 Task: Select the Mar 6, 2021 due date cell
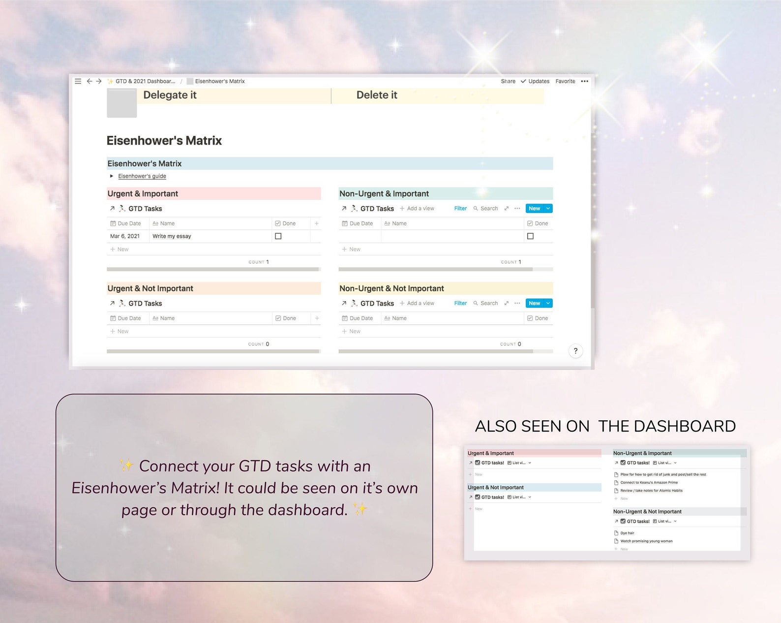(x=128, y=236)
